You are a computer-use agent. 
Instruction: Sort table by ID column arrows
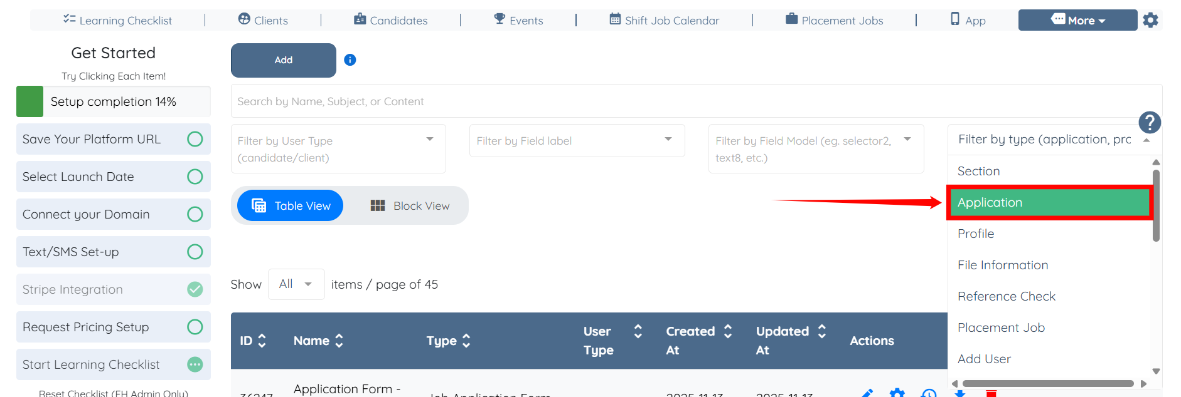coord(262,341)
